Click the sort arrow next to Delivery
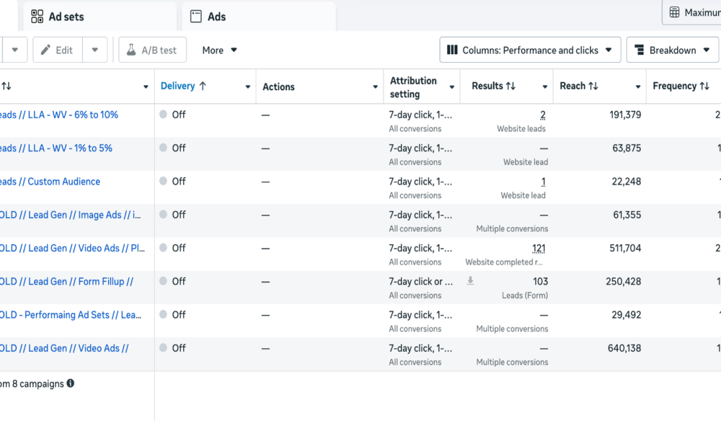 (202, 86)
